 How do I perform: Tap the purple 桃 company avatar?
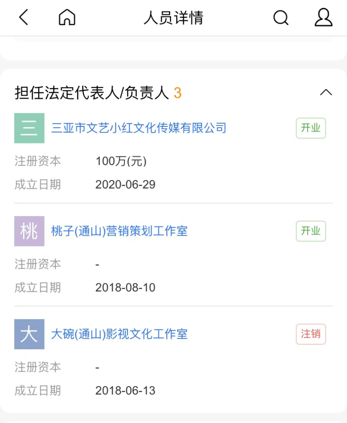(30, 231)
